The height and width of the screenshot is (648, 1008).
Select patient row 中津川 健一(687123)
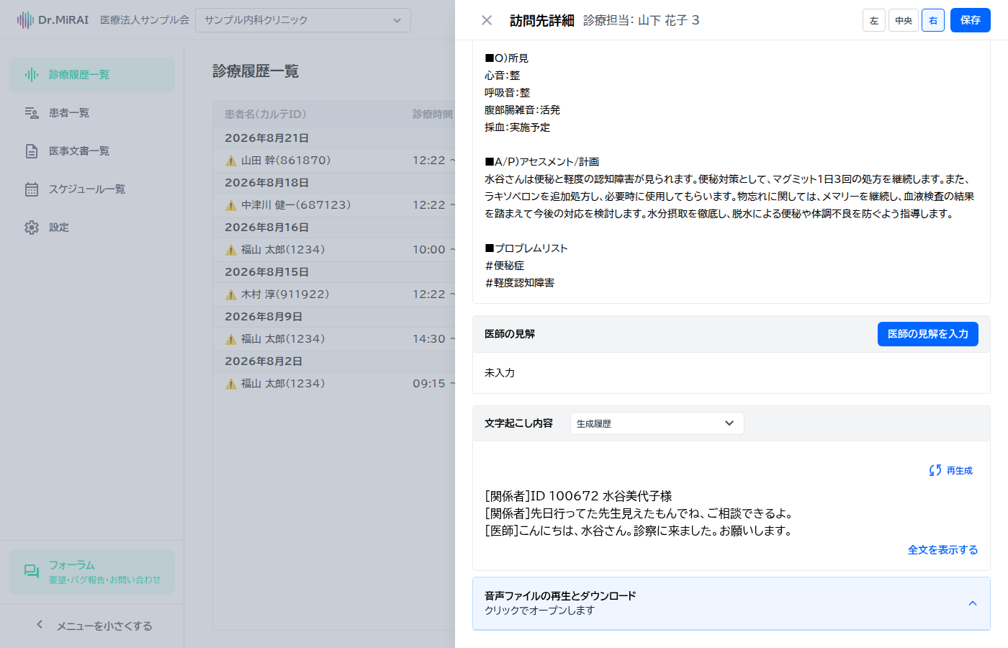[334, 205]
